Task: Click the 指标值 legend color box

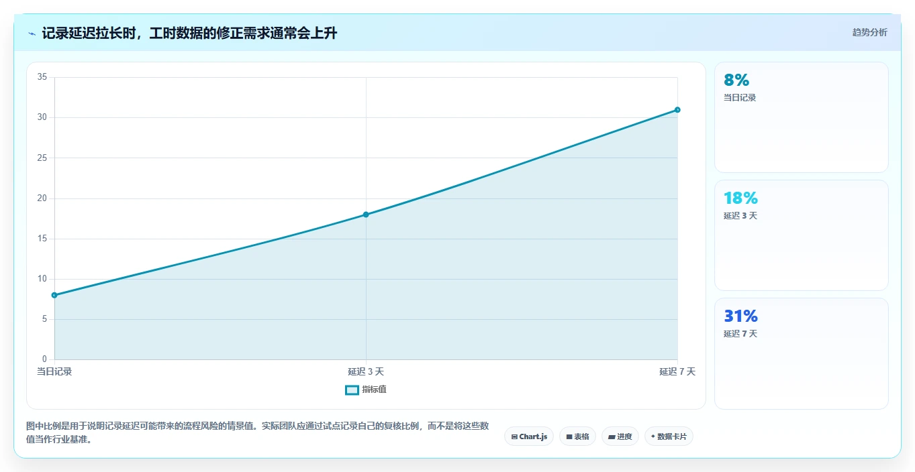Action: (x=352, y=390)
